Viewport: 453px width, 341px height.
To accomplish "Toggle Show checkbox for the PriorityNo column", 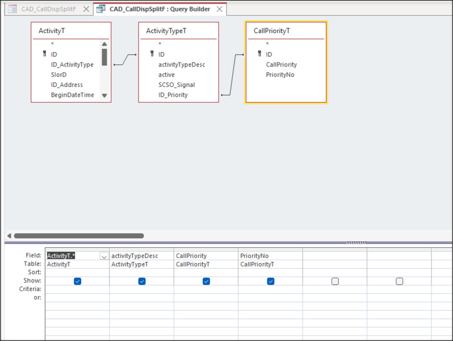I will pos(271,281).
